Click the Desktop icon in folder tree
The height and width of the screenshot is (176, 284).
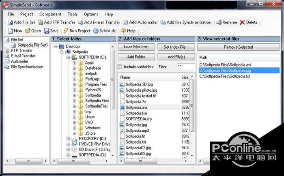click(x=62, y=46)
